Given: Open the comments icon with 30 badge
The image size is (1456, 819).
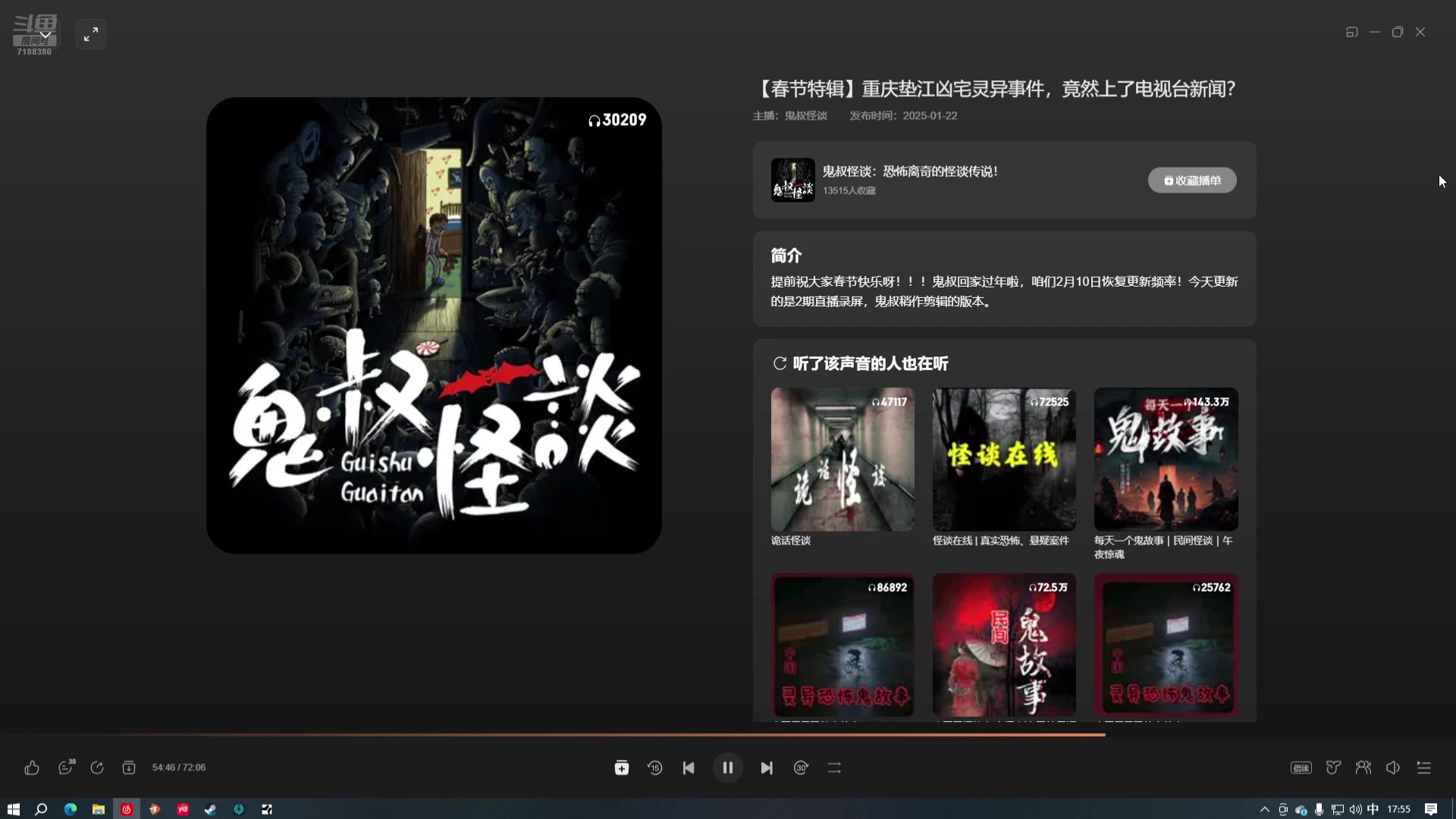Looking at the screenshot, I should [x=66, y=767].
